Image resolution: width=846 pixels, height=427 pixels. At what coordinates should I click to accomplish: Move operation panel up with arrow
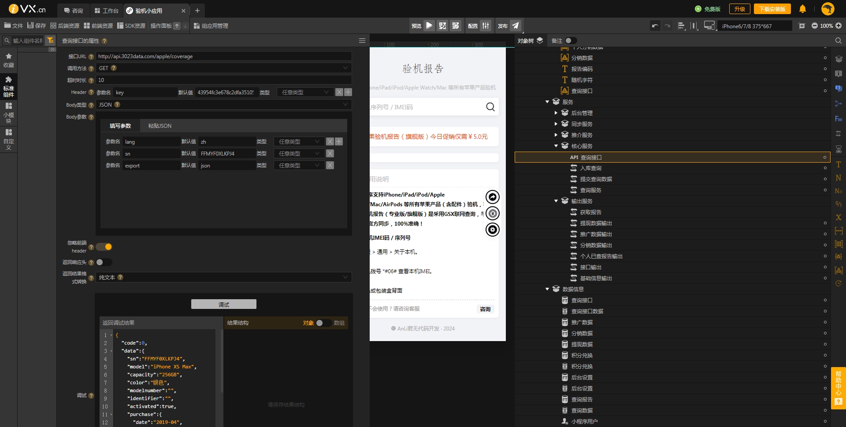(177, 26)
